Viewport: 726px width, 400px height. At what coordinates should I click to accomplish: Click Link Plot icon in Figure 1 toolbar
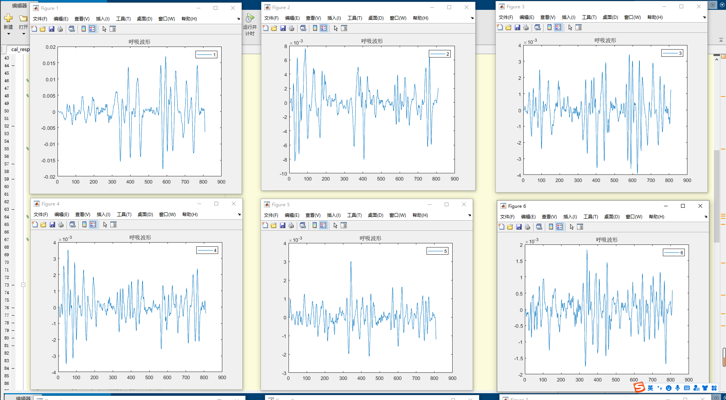71,29
